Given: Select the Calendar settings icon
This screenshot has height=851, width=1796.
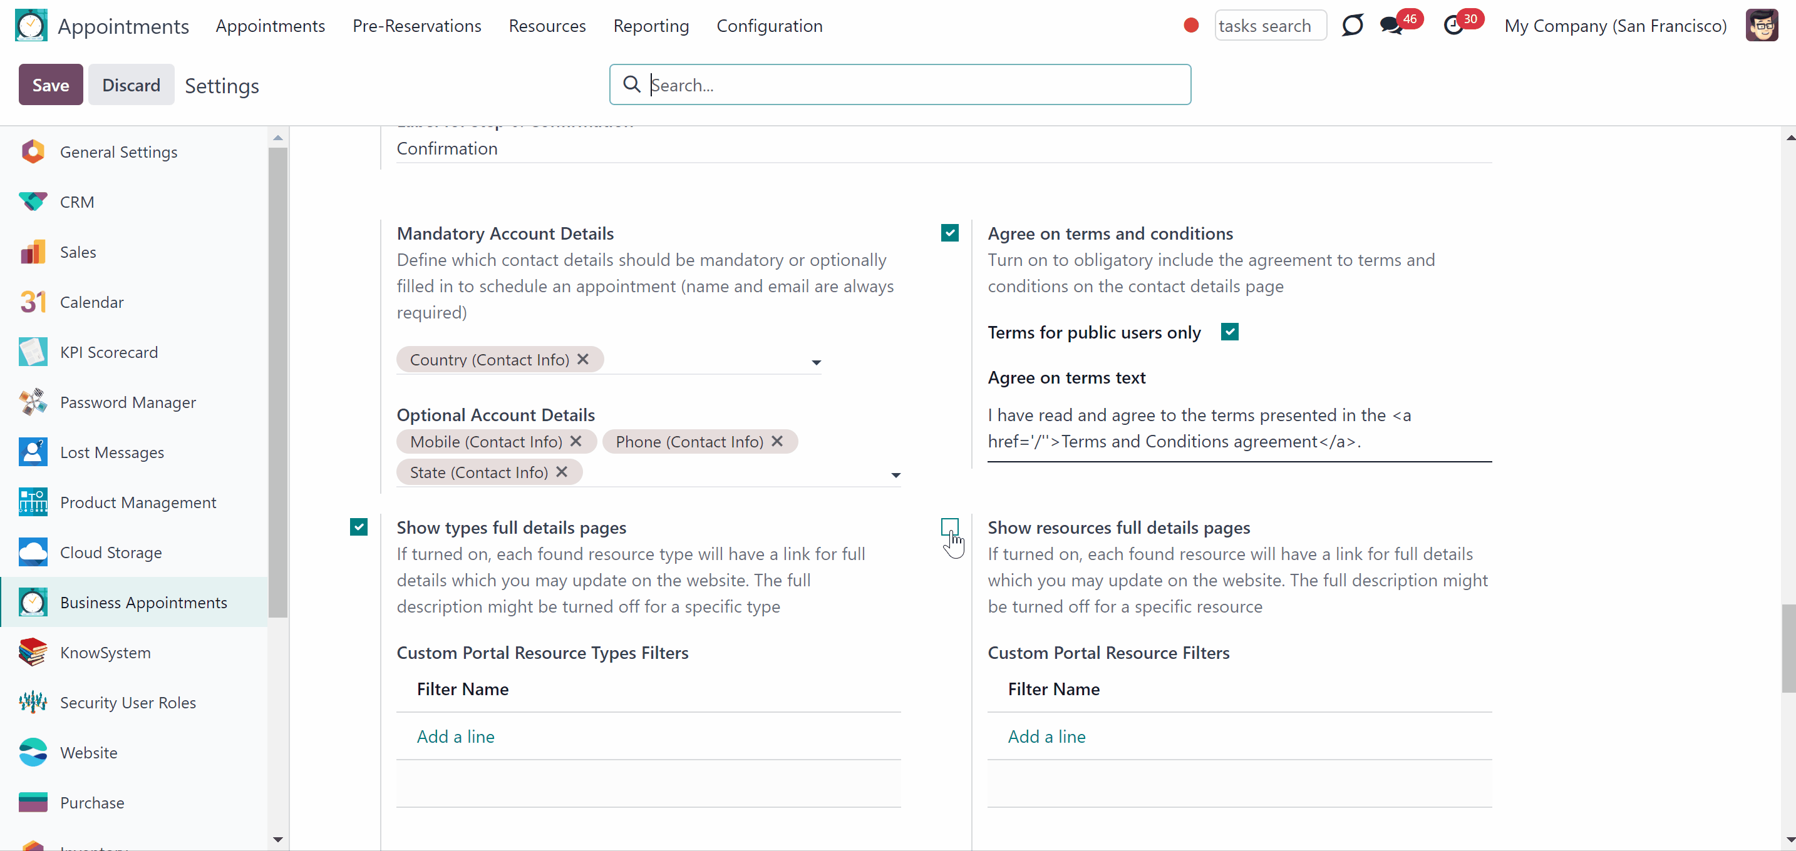Looking at the screenshot, I should pyautogui.click(x=33, y=302).
